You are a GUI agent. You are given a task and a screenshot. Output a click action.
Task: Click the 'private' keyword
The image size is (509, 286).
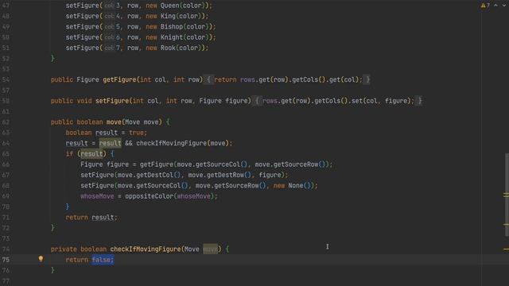(64, 249)
